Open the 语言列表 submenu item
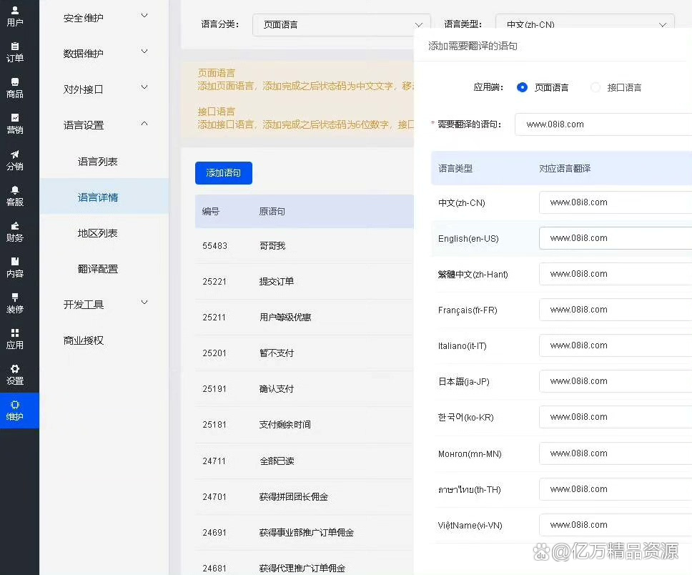 click(104, 161)
